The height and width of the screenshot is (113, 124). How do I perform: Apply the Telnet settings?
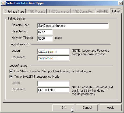coord(111,108)
